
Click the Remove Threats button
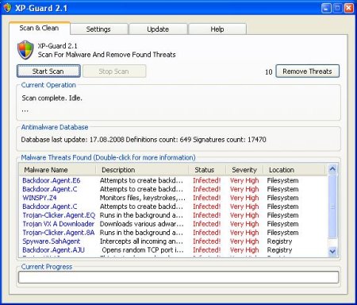click(x=307, y=71)
